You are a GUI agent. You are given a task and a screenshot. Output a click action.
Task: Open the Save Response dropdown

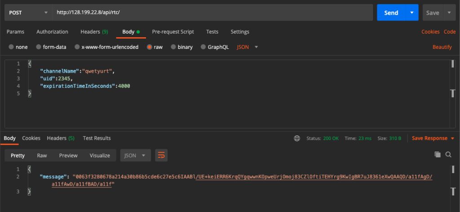pos(433,138)
